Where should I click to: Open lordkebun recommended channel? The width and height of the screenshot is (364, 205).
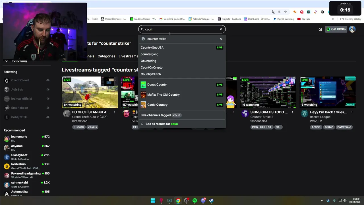26,166
